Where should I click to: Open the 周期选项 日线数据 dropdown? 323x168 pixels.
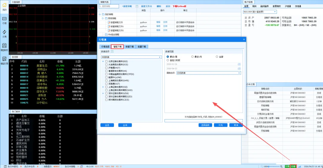pos(208,73)
